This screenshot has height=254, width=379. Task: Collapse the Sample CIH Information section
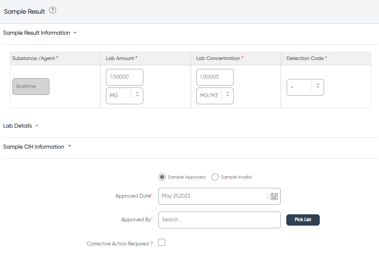(x=70, y=146)
